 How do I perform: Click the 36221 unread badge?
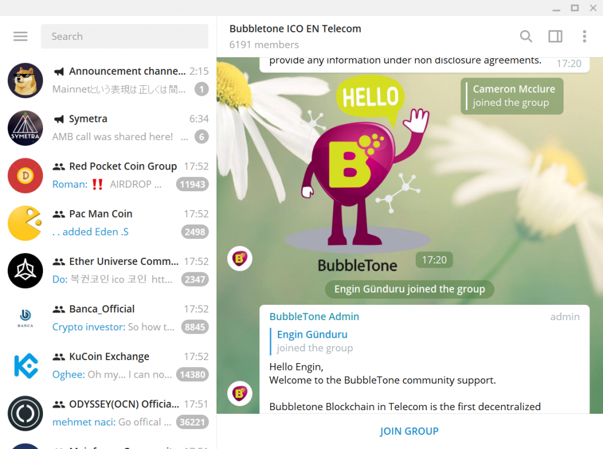(193, 422)
